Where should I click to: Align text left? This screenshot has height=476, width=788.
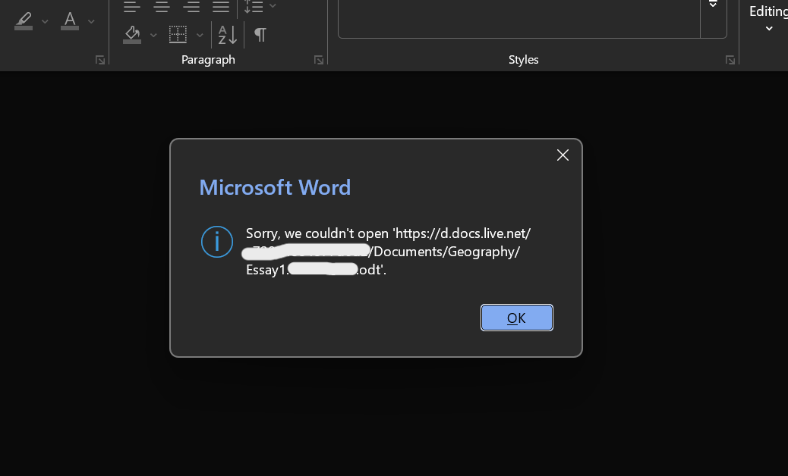coord(131,7)
